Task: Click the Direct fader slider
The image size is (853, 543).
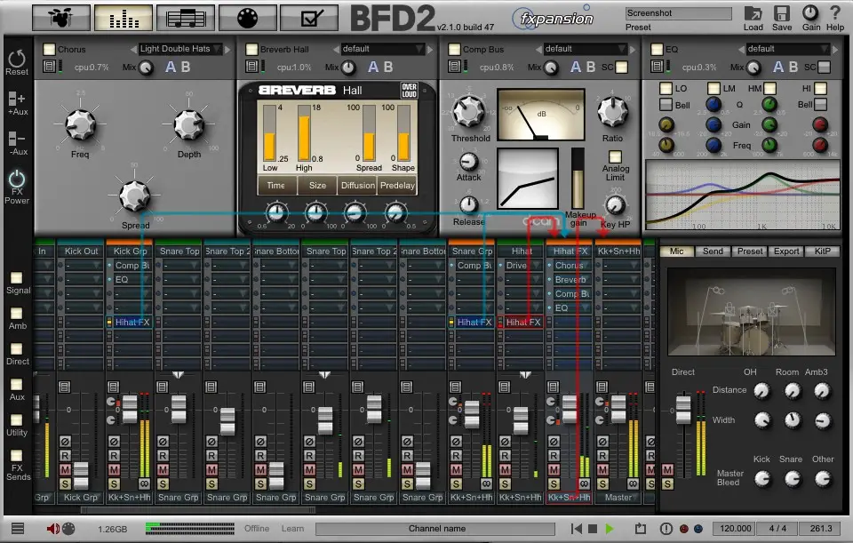Action: 683,410
